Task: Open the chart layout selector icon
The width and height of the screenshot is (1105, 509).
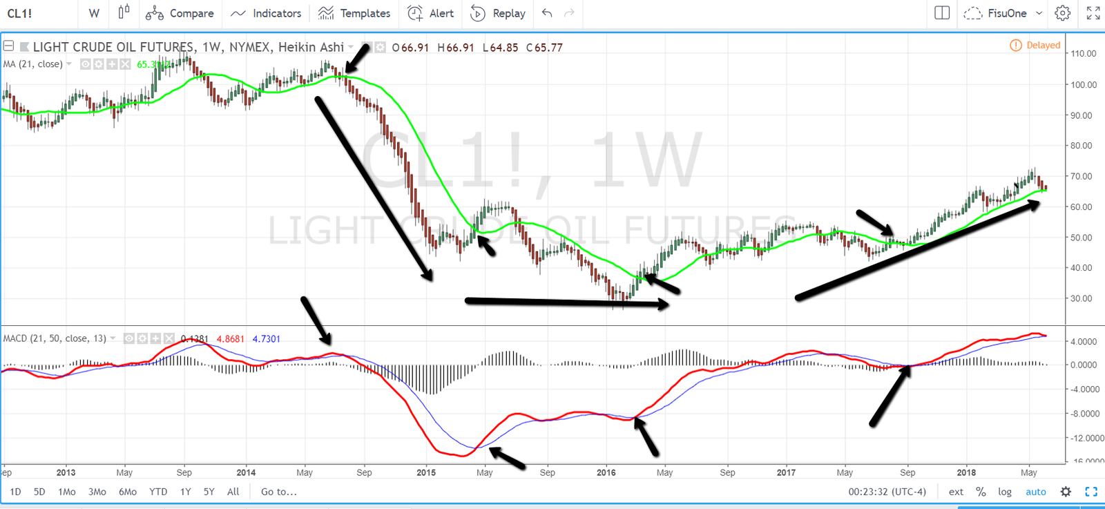Action: pyautogui.click(x=942, y=13)
